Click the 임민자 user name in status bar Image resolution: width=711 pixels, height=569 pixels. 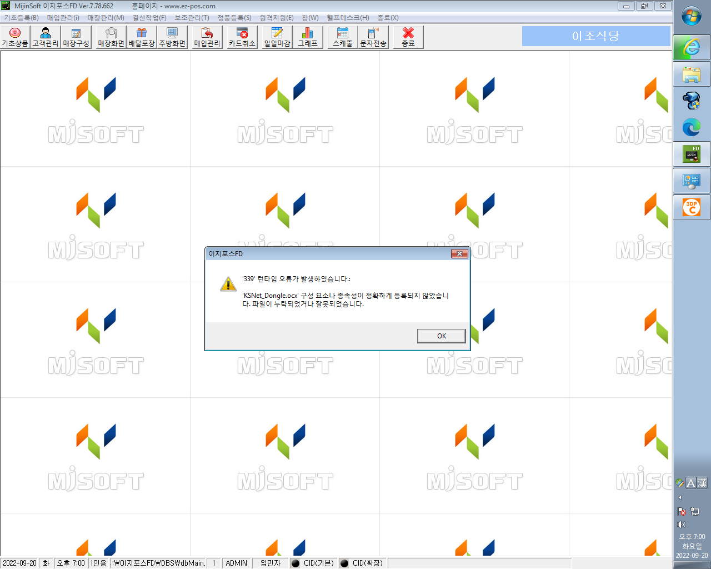coord(271,563)
